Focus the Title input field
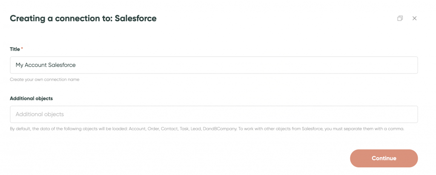 [214, 65]
